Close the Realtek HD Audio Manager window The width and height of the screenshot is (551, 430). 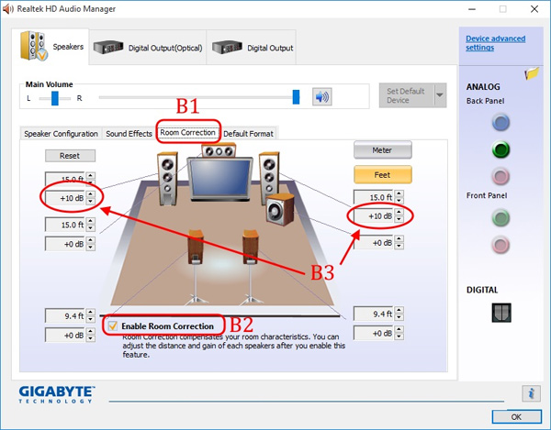[534, 9]
